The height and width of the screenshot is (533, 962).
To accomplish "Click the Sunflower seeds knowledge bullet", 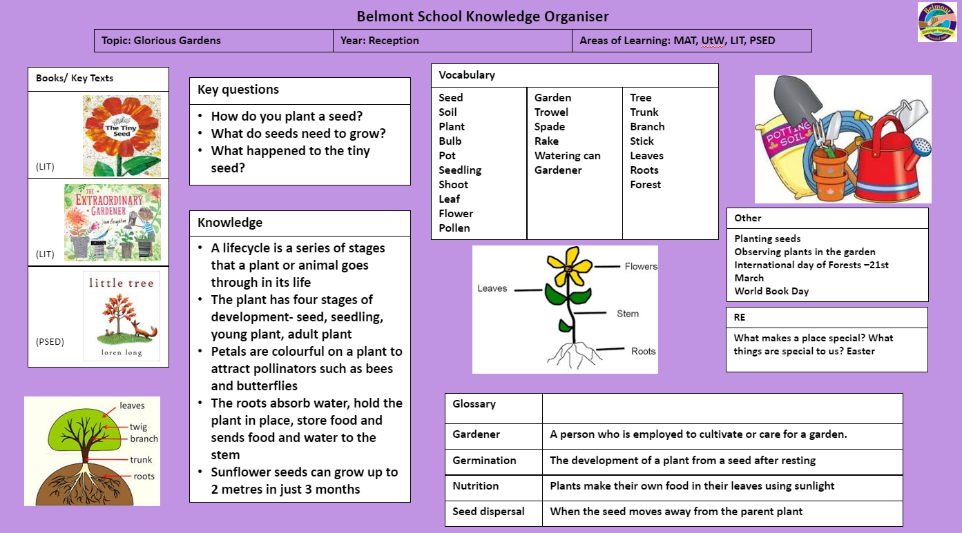I will 305,481.
